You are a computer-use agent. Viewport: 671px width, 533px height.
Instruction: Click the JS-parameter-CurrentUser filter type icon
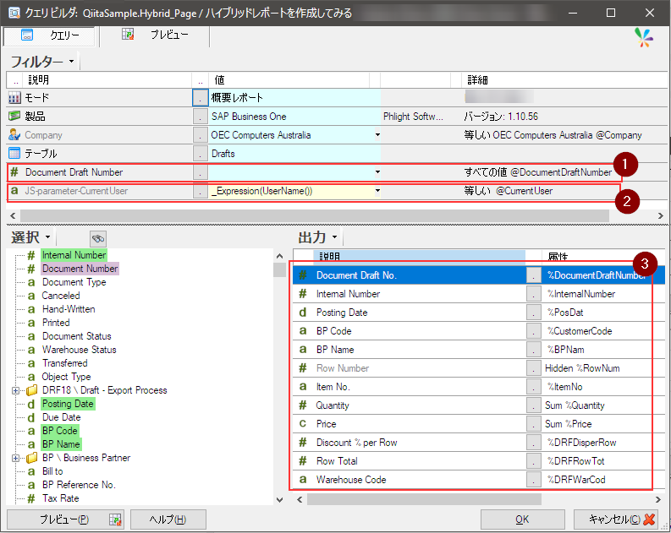point(14,191)
